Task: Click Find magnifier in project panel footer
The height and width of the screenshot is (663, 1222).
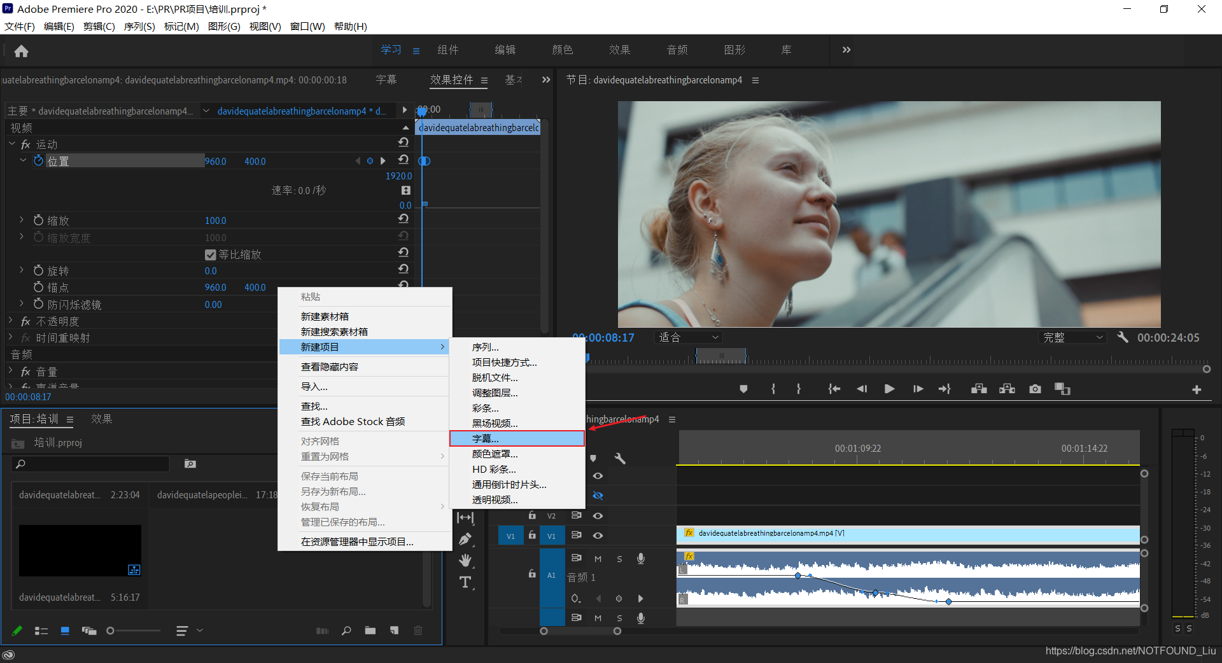Action: [x=346, y=631]
